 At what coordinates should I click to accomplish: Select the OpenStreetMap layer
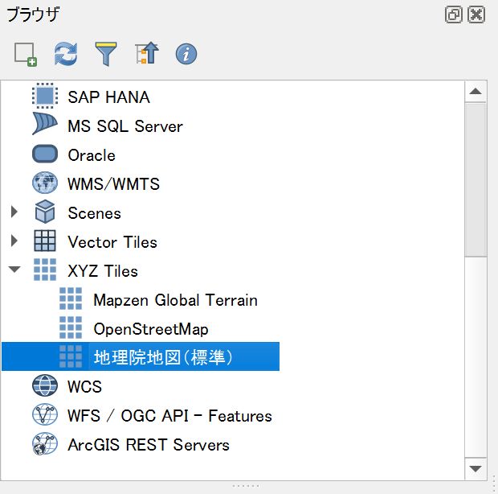[x=151, y=329]
